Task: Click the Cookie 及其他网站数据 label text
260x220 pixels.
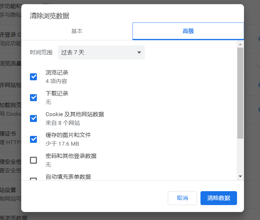Action: (x=75, y=114)
